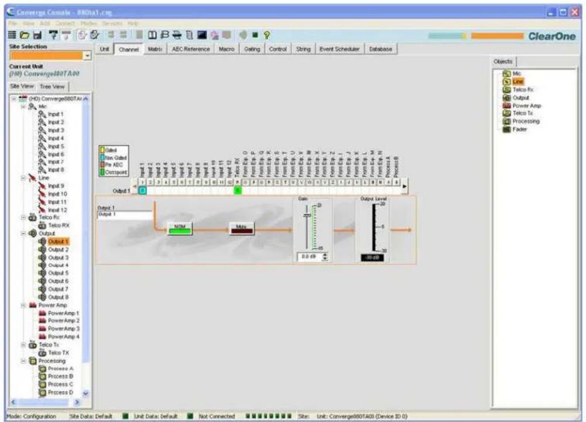Viewport: 586px width, 422px height.
Task: Collapse the Line tree node
Action: 23,178
